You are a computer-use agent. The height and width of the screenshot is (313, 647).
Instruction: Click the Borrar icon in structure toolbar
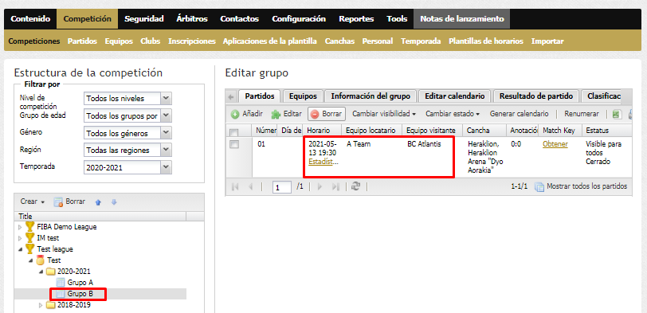tap(58, 202)
